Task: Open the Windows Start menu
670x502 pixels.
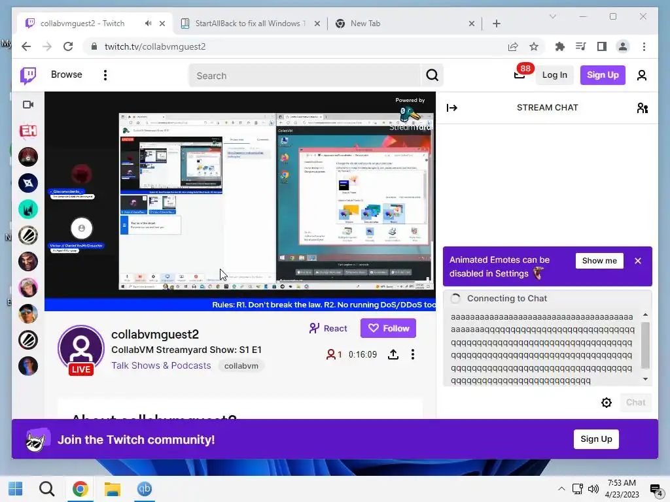Action: (16, 489)
